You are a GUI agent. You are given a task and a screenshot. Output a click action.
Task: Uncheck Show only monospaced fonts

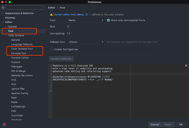click(x=109, y=20)
